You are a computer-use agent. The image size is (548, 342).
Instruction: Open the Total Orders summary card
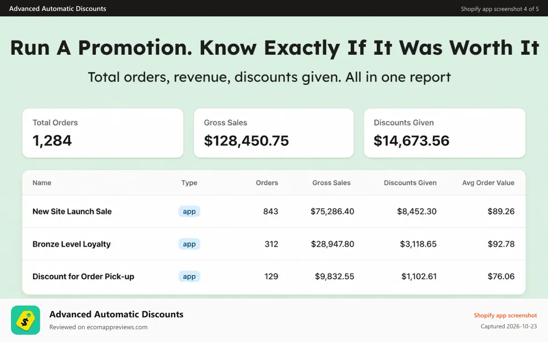(103, 133)
